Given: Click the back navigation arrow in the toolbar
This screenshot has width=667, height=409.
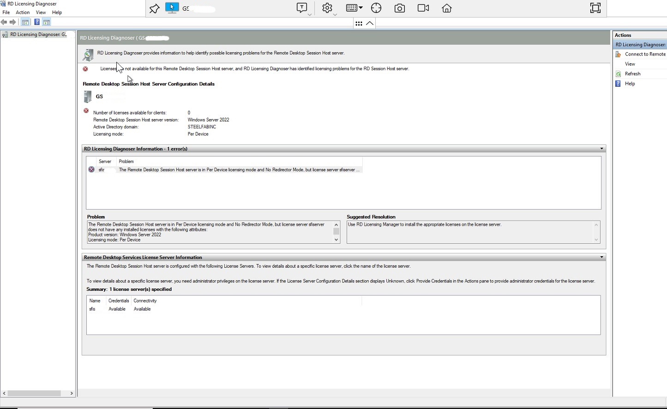Looking at the screenshot, I should pos(4,22).
